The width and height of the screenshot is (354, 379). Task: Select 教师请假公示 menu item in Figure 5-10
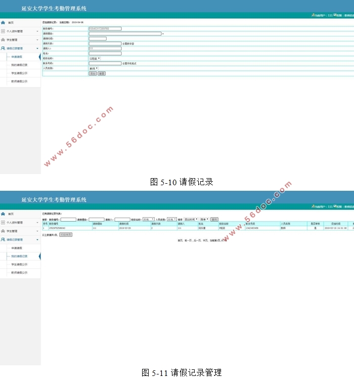tap(19, 81)
